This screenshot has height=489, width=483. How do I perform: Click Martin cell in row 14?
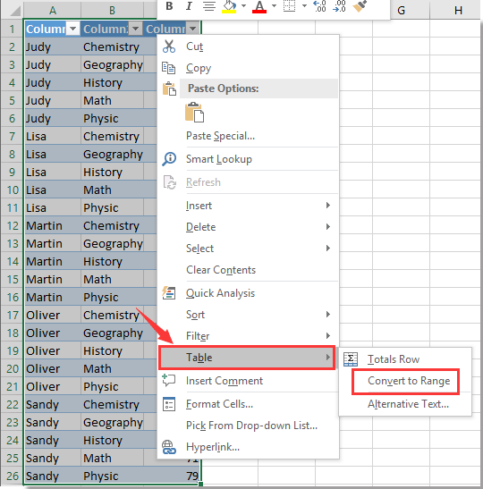pos(53,261)
